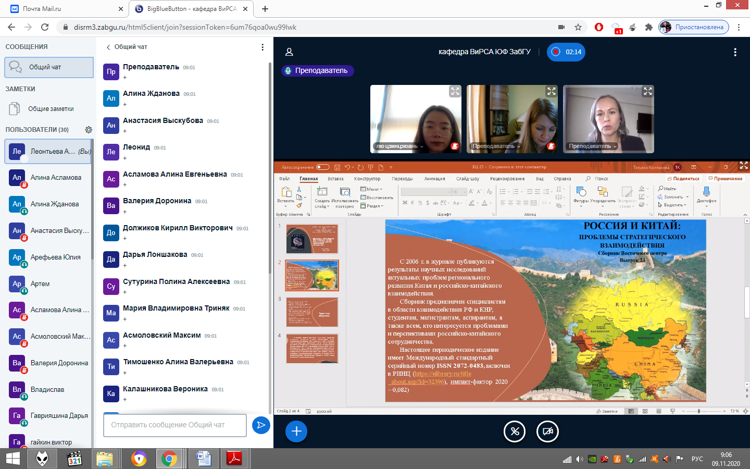Expand лю цзинцзюань webcam name dropdown
Viewport: 750px width, 469px height.
point(422,146)
